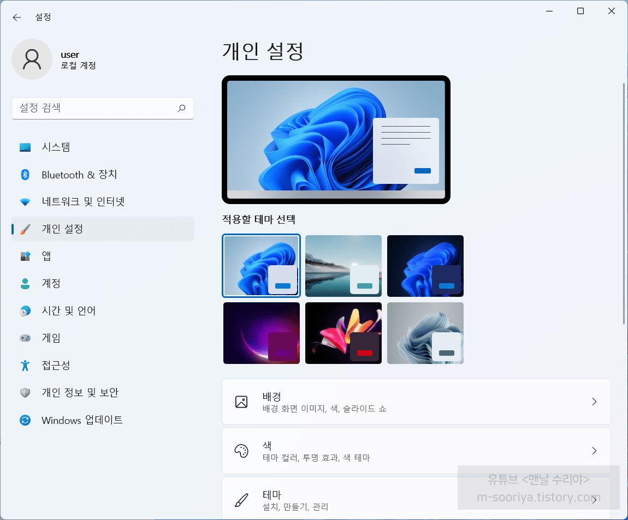This screenshot has width=628, height=520.
Task: Click the 네트워크 wifi icon
Action: point(25,202)
